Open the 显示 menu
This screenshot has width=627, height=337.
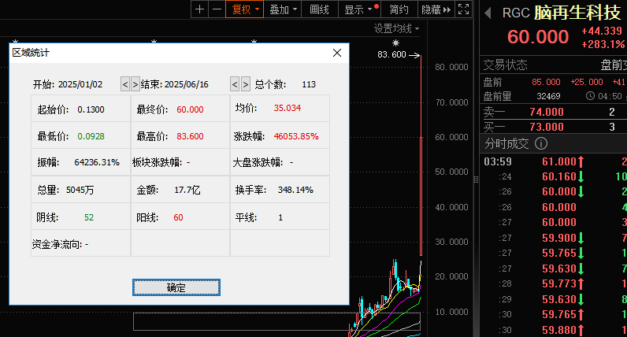[x=358, y=9]
